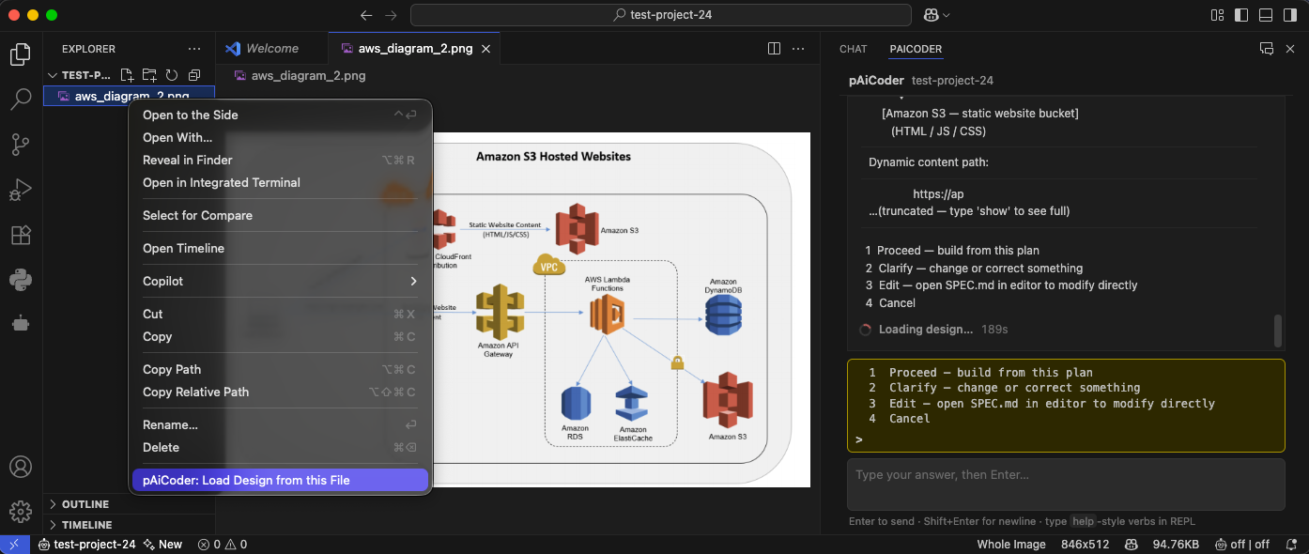Switch to the Welcome editor tab

click(271, 48)
